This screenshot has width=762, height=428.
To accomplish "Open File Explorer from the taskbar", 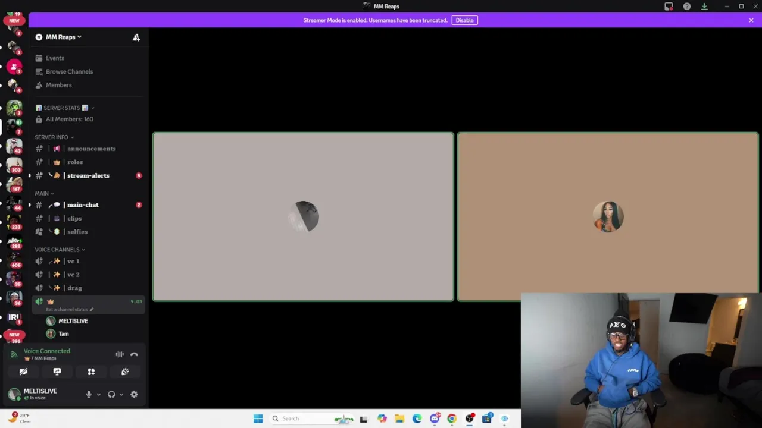I will (x=399, y=418).
